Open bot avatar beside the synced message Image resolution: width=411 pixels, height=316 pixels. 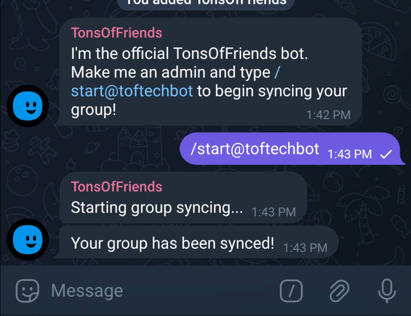(28, 240)
